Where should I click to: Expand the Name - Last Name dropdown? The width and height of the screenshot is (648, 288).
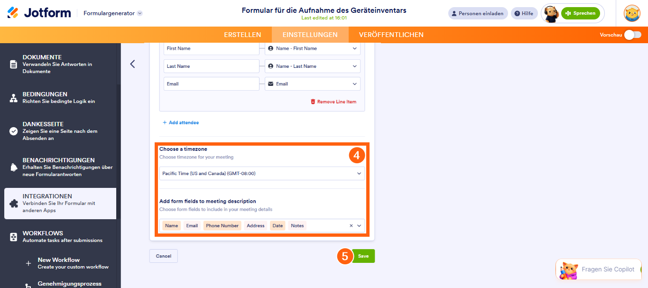(313, 66)
